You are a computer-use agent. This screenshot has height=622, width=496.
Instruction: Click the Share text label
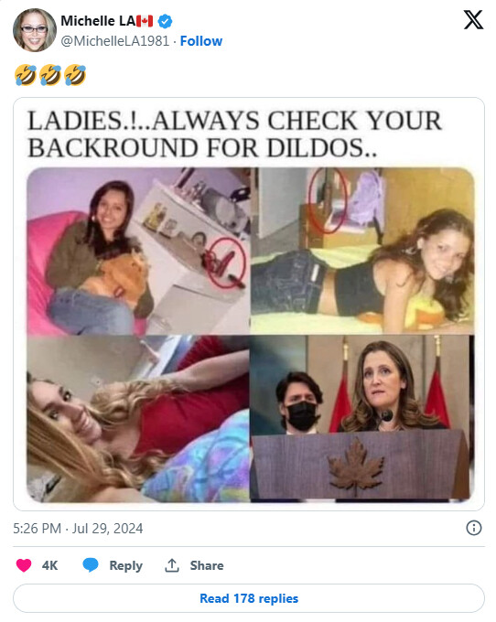point(207,565)
